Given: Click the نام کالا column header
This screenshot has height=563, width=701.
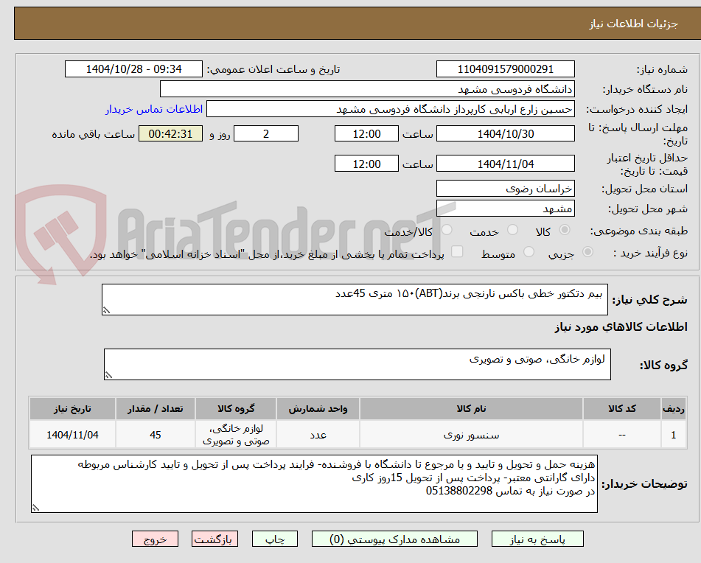Looking at the screenshot, I should [x=471, y=409].
